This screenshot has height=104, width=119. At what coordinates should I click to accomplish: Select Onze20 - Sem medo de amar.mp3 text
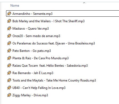36,36
